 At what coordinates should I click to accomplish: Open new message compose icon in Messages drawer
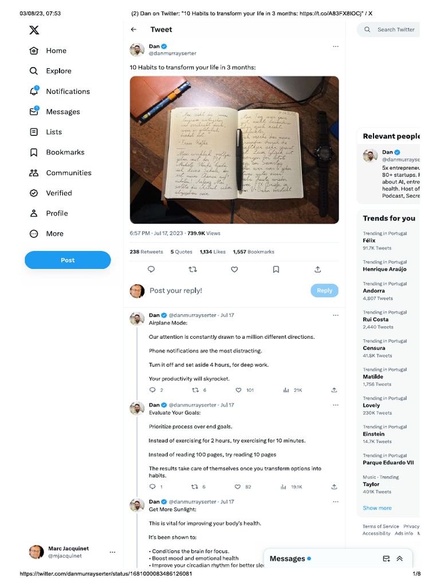click(x=386, y=558)
